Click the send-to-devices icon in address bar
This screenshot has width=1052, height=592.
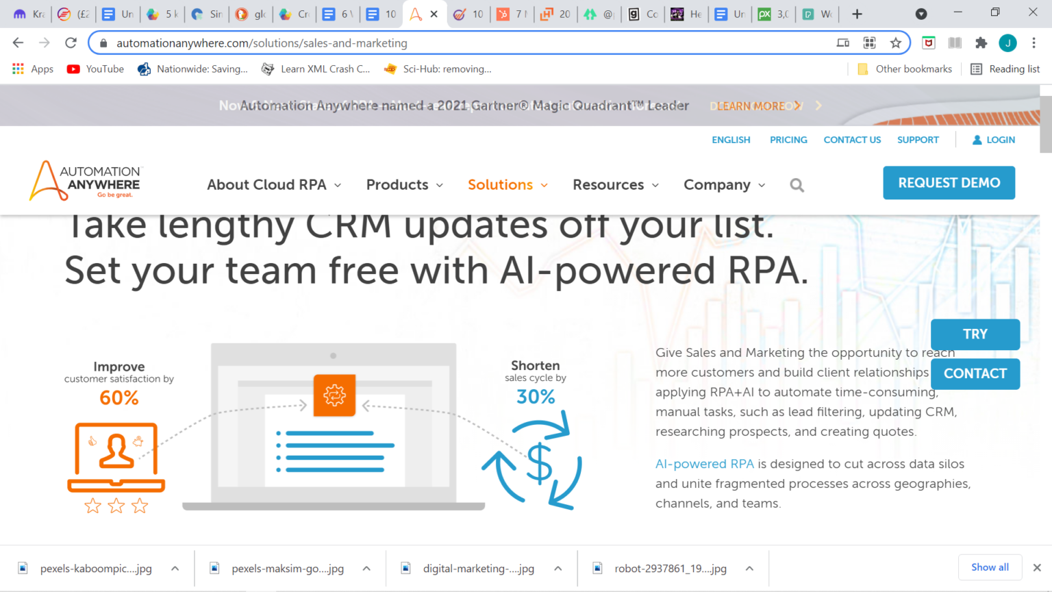click(842, 42)
